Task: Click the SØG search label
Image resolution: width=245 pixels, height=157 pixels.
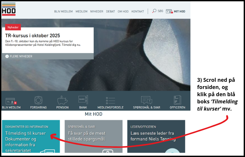Action: tap(160, 11)
